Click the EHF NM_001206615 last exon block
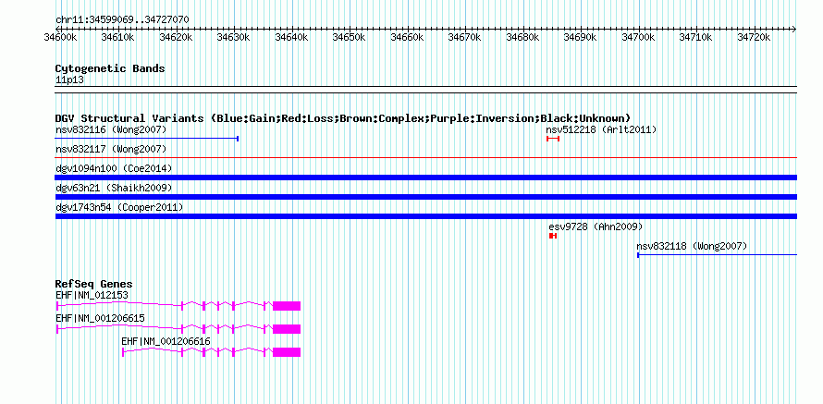This screenshot has width=823, height=404. (287, 329)
